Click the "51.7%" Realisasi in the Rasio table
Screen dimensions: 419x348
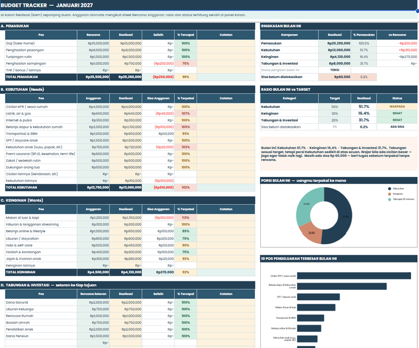click(363, 106)
